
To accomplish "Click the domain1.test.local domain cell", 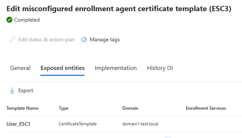I will point(140,124).
